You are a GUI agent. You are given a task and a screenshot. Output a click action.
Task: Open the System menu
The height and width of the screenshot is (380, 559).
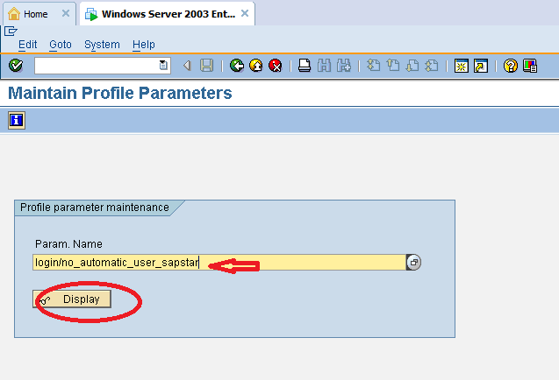click(102, 45)
